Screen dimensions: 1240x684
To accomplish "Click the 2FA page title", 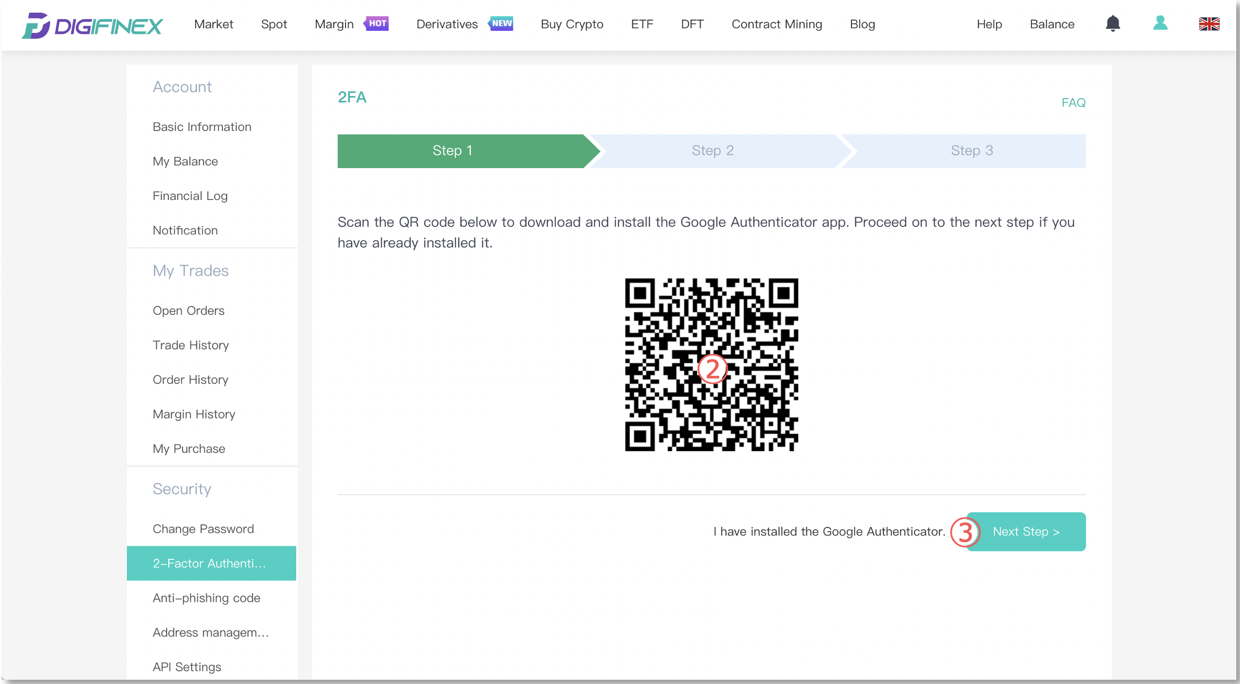I will (352, 97).
